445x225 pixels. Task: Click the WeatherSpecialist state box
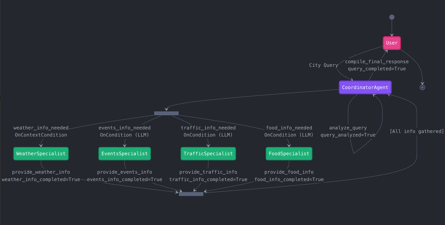coord(41,154)
